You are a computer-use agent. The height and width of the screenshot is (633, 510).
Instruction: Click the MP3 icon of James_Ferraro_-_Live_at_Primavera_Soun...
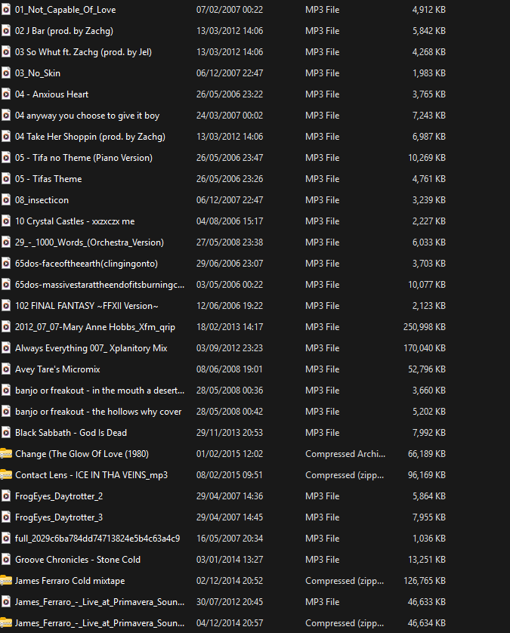click(6, 601)
